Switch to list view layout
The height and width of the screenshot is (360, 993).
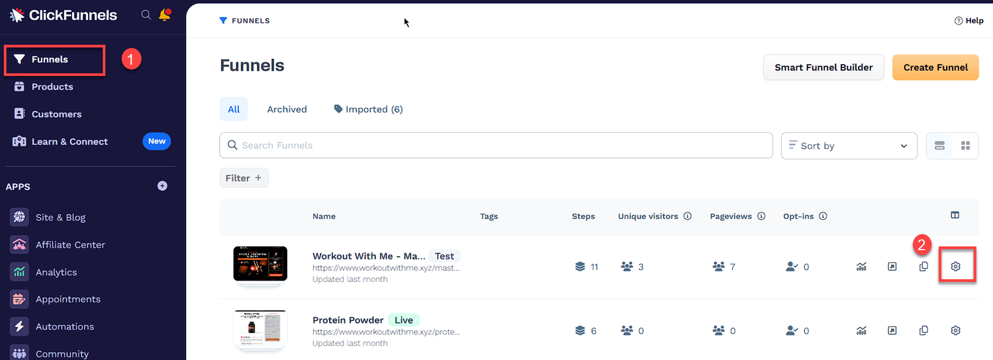pos(939,146)
